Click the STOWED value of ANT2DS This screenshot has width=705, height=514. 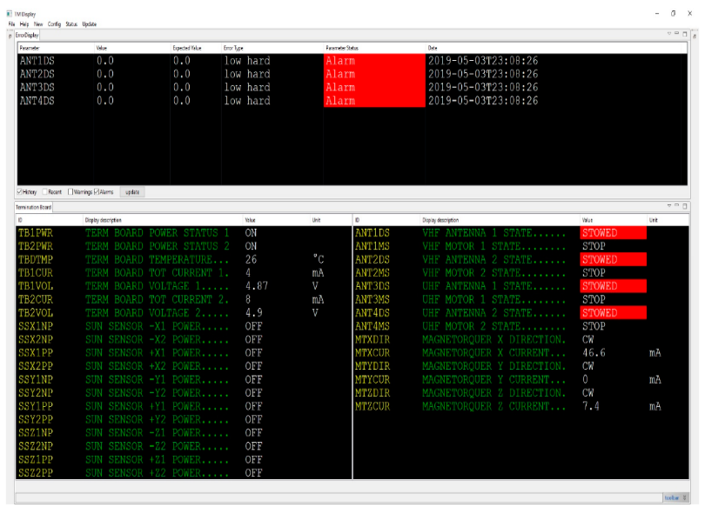614,260
